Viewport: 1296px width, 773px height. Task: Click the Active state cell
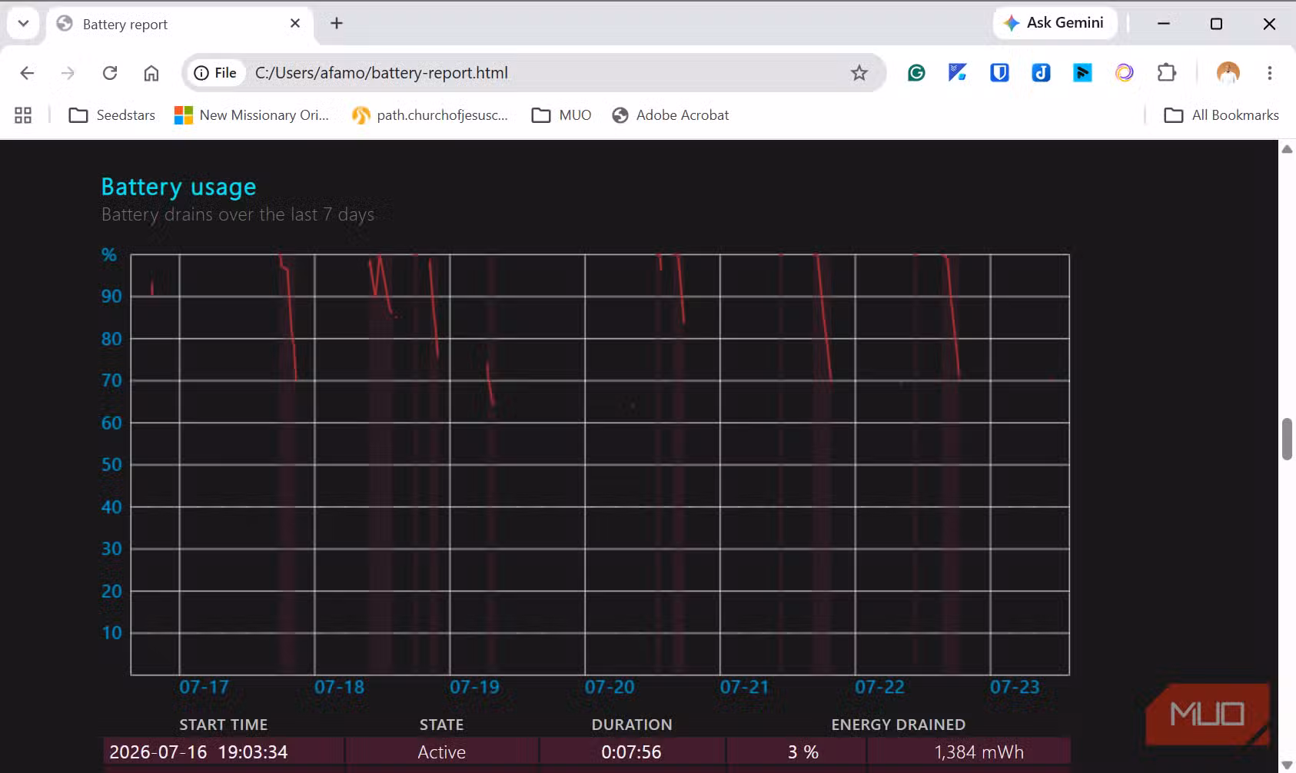click(x=442, y=752)
